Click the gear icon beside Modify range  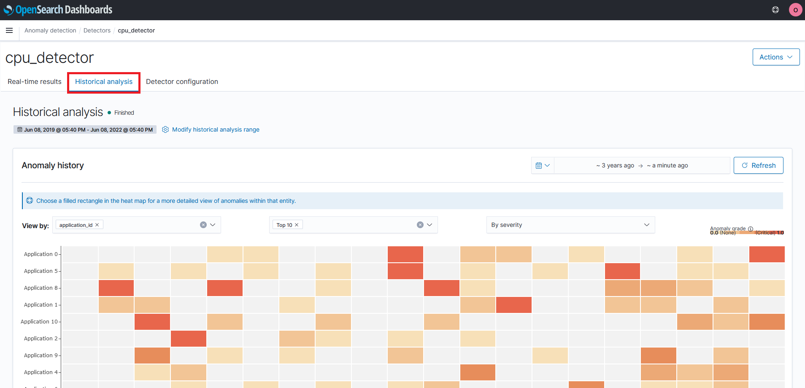pos(165,129)
